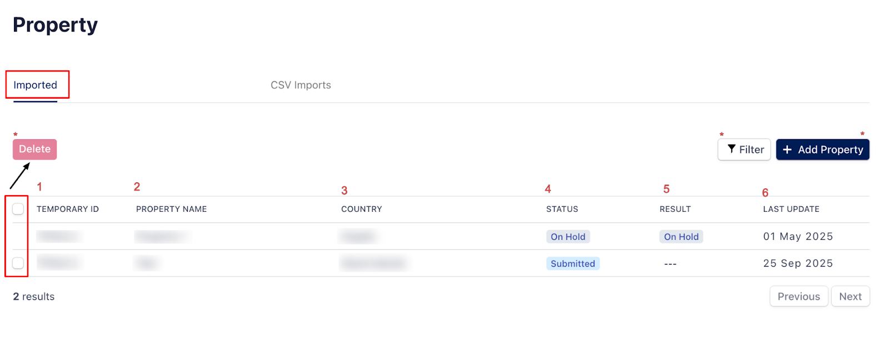Click the Country column header

point(361,210)
